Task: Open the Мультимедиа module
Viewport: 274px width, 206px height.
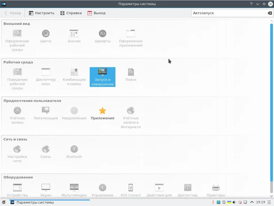Action: tap(74, 190)
